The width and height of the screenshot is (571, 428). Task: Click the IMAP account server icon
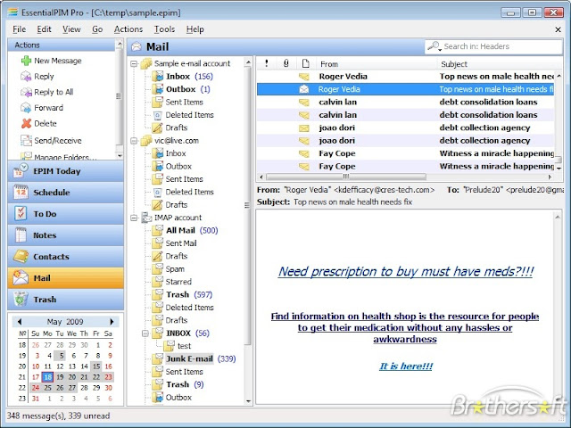pos(146,218)
